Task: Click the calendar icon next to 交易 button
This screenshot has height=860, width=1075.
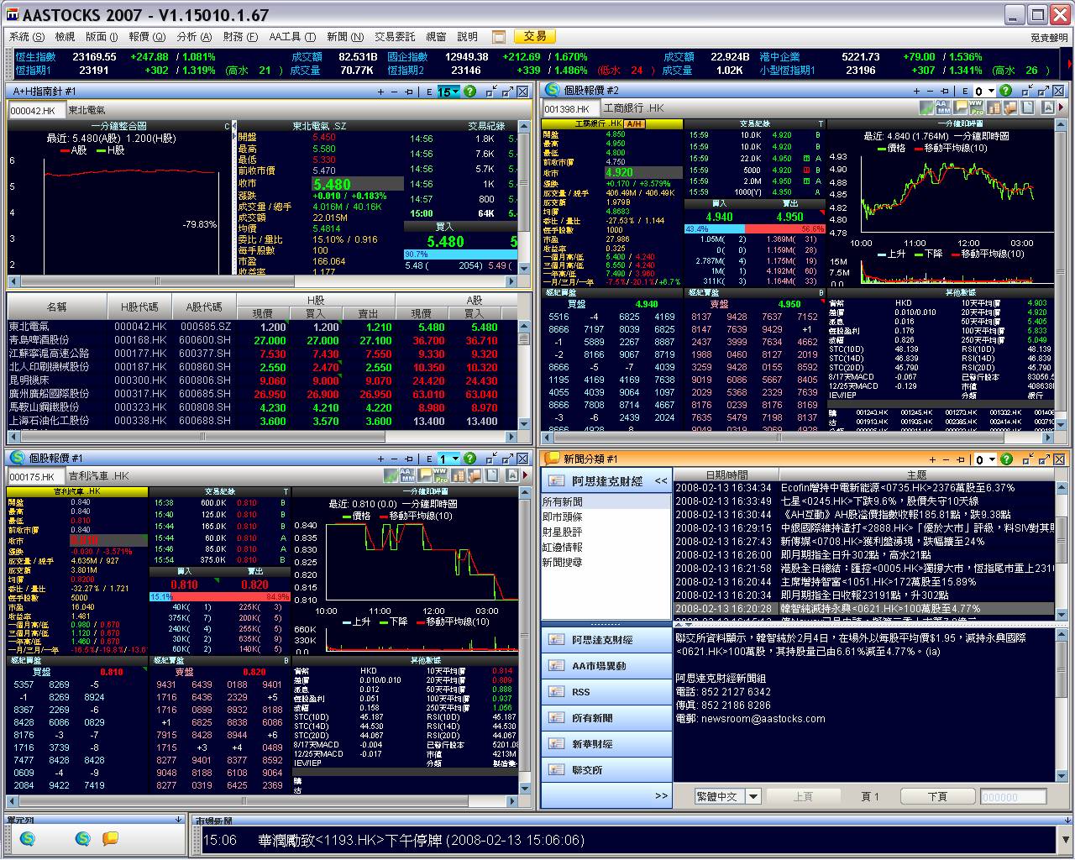Action: [x=499, y=37]
